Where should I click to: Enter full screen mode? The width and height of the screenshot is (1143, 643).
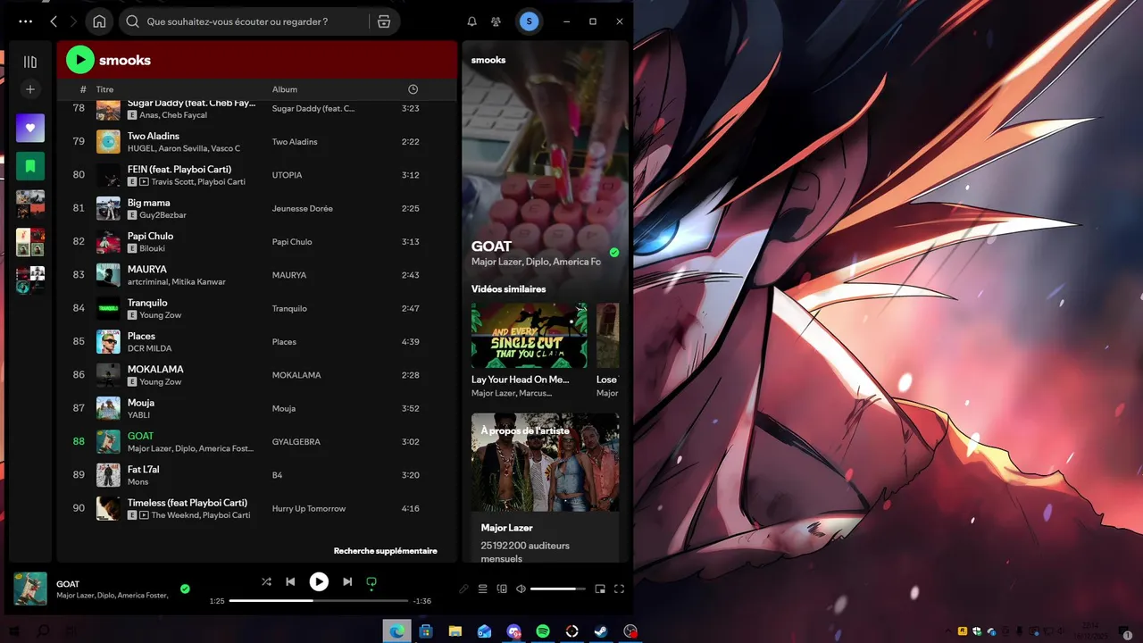(619, 589)
